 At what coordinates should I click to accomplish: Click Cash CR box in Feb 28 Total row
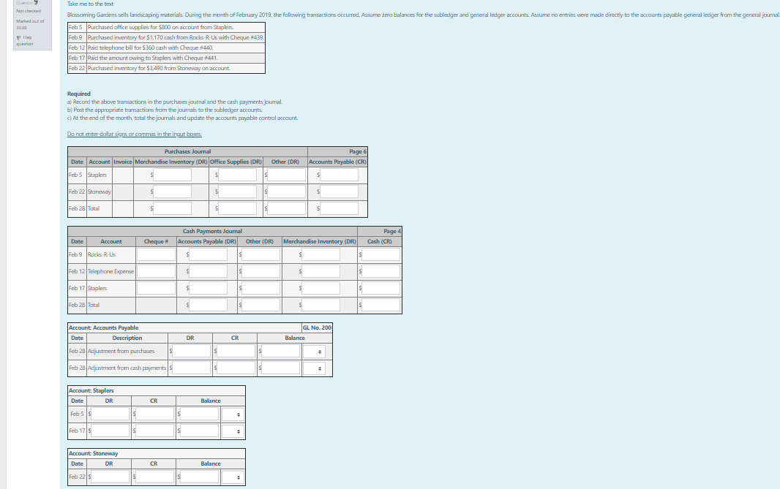pyautogui.click(x=379, y=305)
